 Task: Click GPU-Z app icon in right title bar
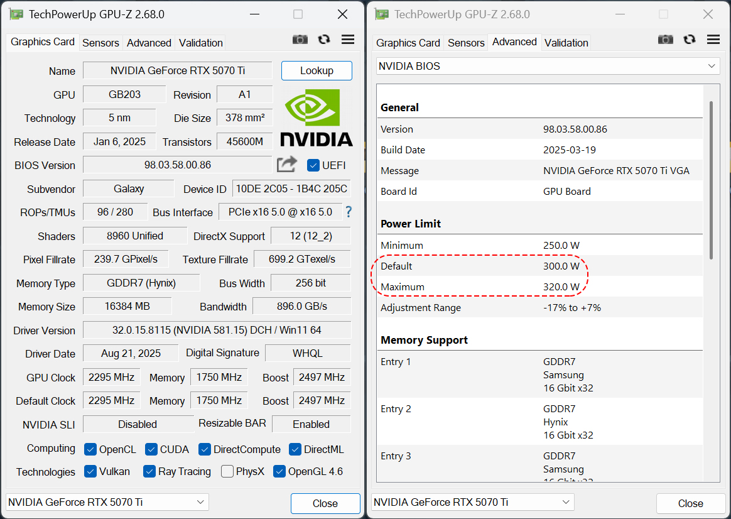(382, 14)
